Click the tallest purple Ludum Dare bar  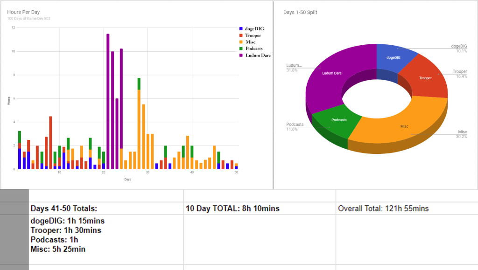[x=108, y=103]
